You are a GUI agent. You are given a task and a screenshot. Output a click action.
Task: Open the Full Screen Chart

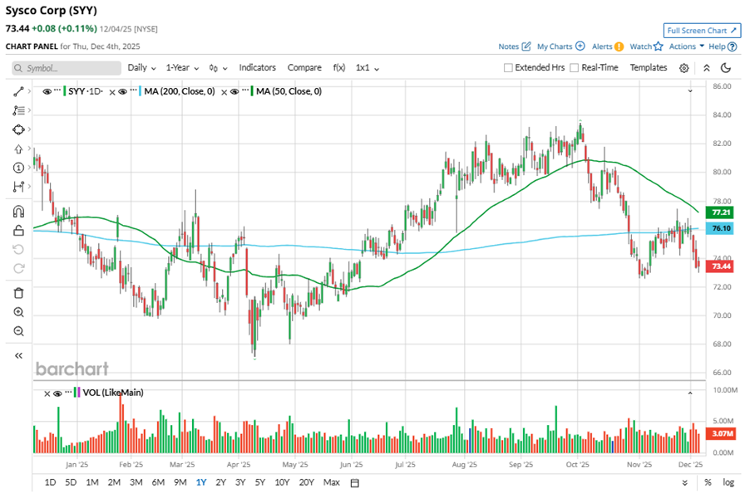coord(702,30)
